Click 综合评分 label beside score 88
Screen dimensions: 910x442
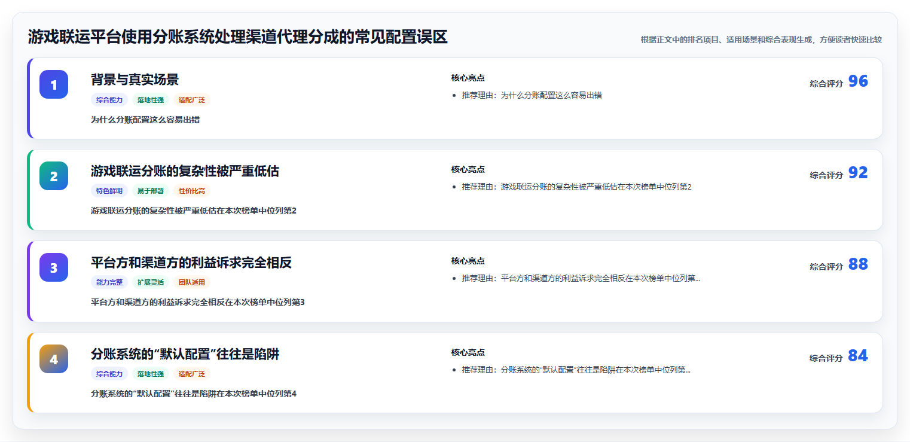826,267
